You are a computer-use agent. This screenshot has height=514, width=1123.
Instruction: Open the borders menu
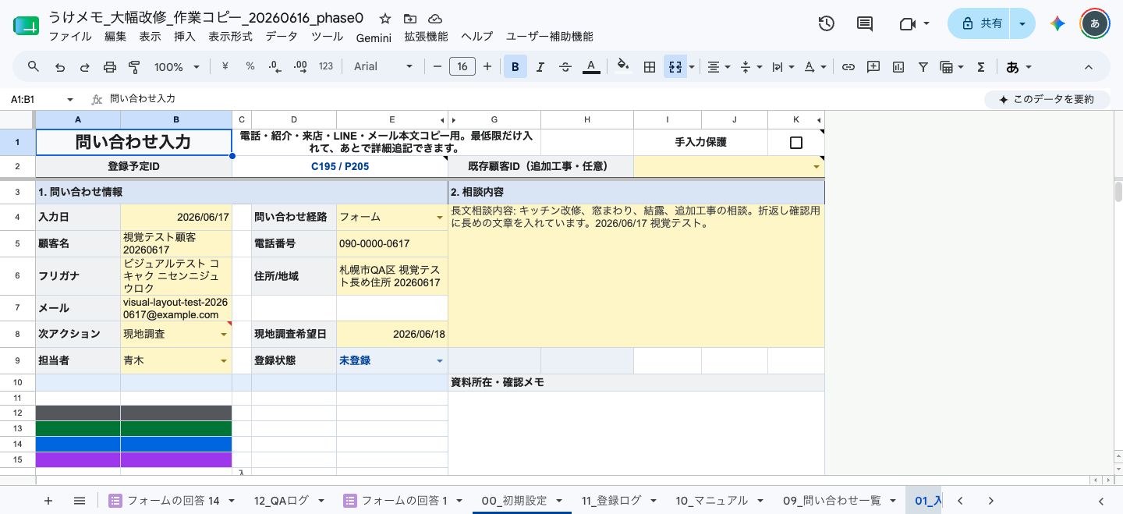tap(649, 67)
